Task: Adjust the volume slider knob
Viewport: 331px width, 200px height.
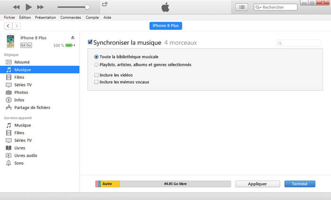Action: (x=87, y=7)
